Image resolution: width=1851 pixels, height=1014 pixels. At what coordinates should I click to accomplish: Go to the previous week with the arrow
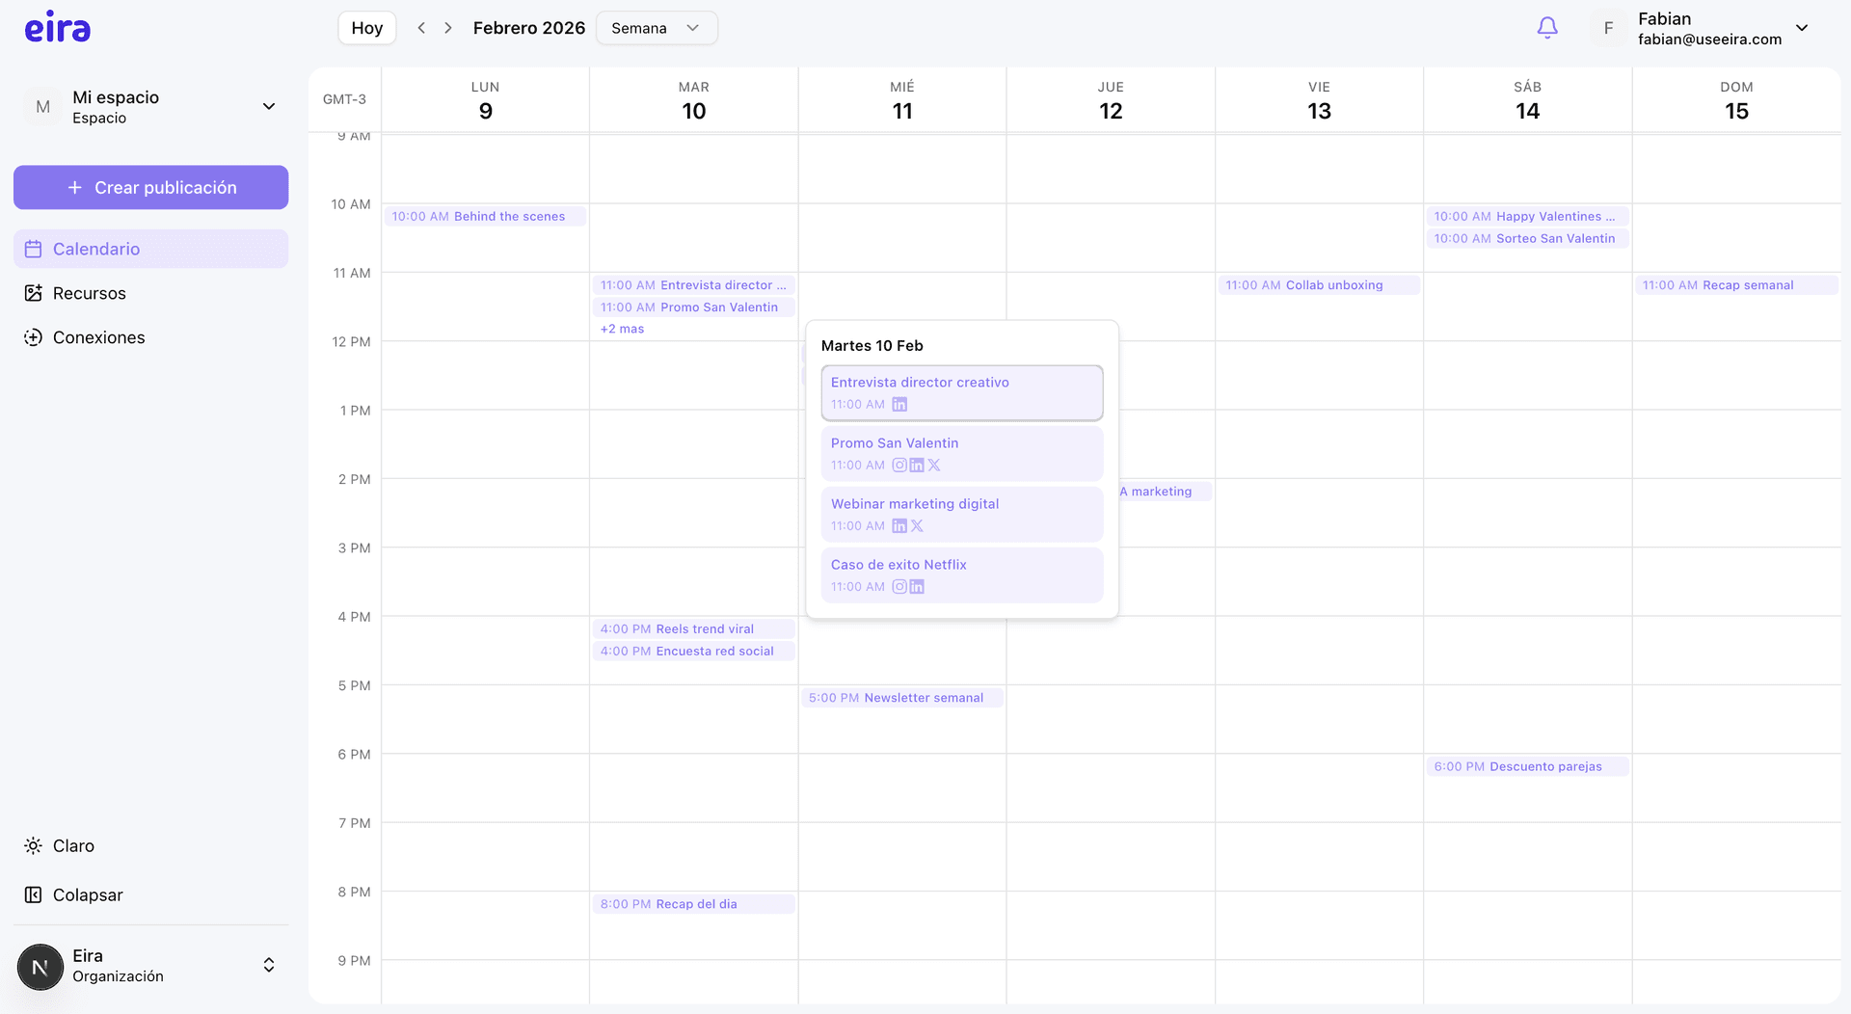[421, 28]
